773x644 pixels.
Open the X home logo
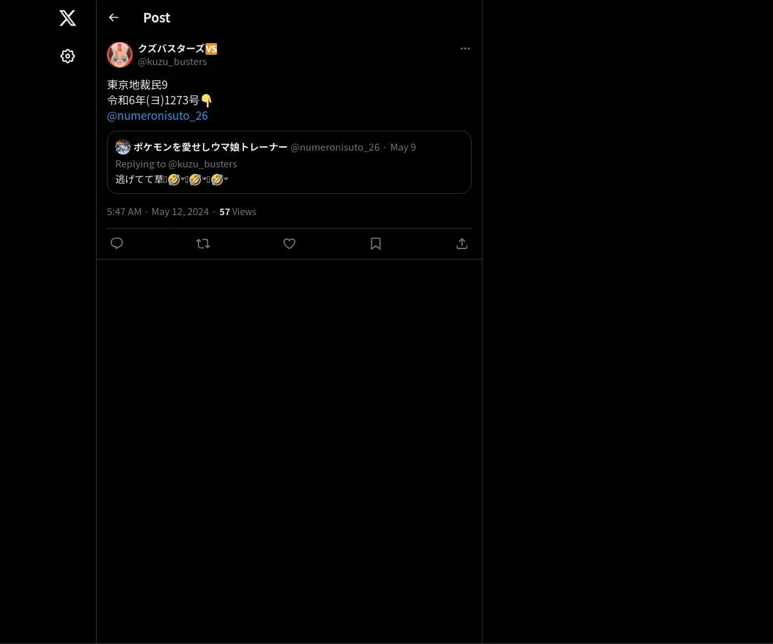[x=68, y=18]
